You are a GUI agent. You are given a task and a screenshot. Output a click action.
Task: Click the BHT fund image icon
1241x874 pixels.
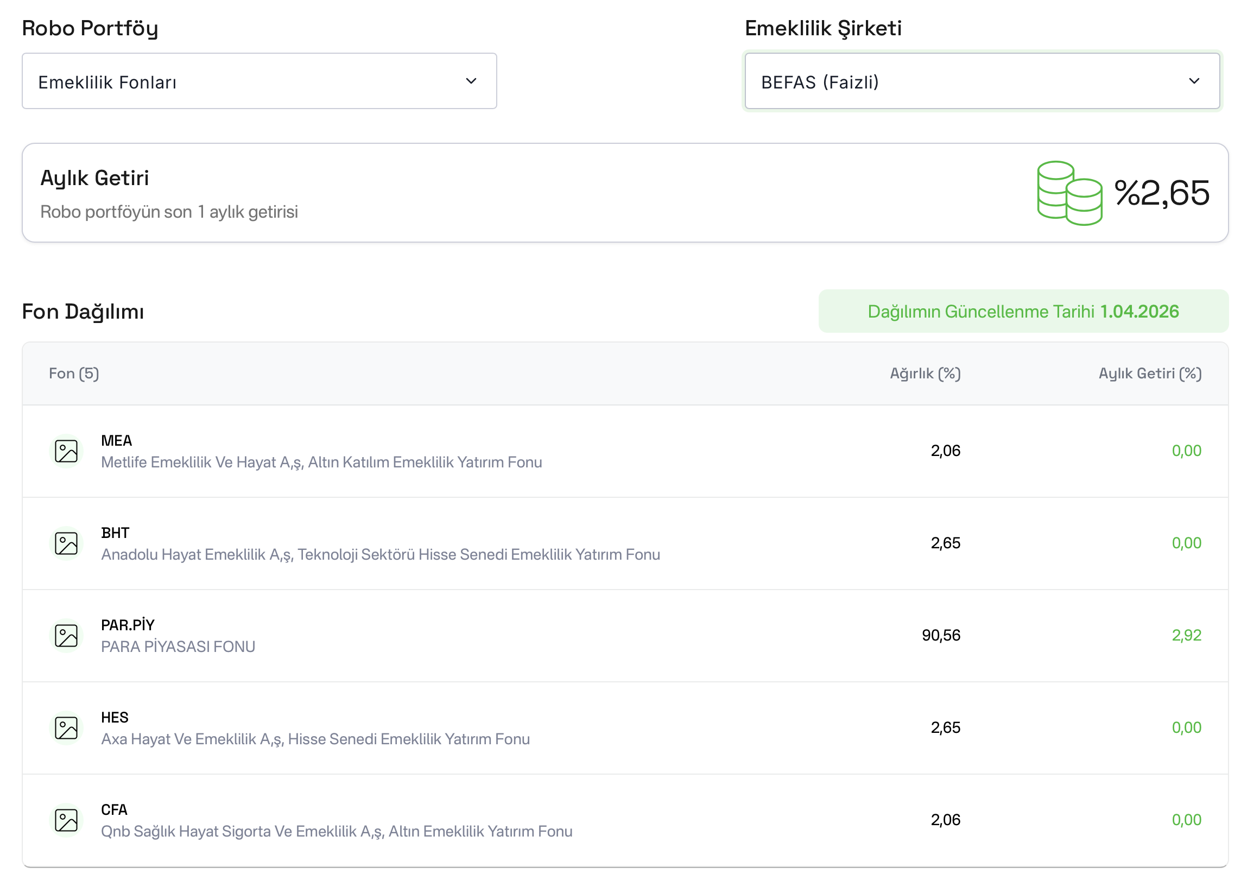click(x=66, y=543)
